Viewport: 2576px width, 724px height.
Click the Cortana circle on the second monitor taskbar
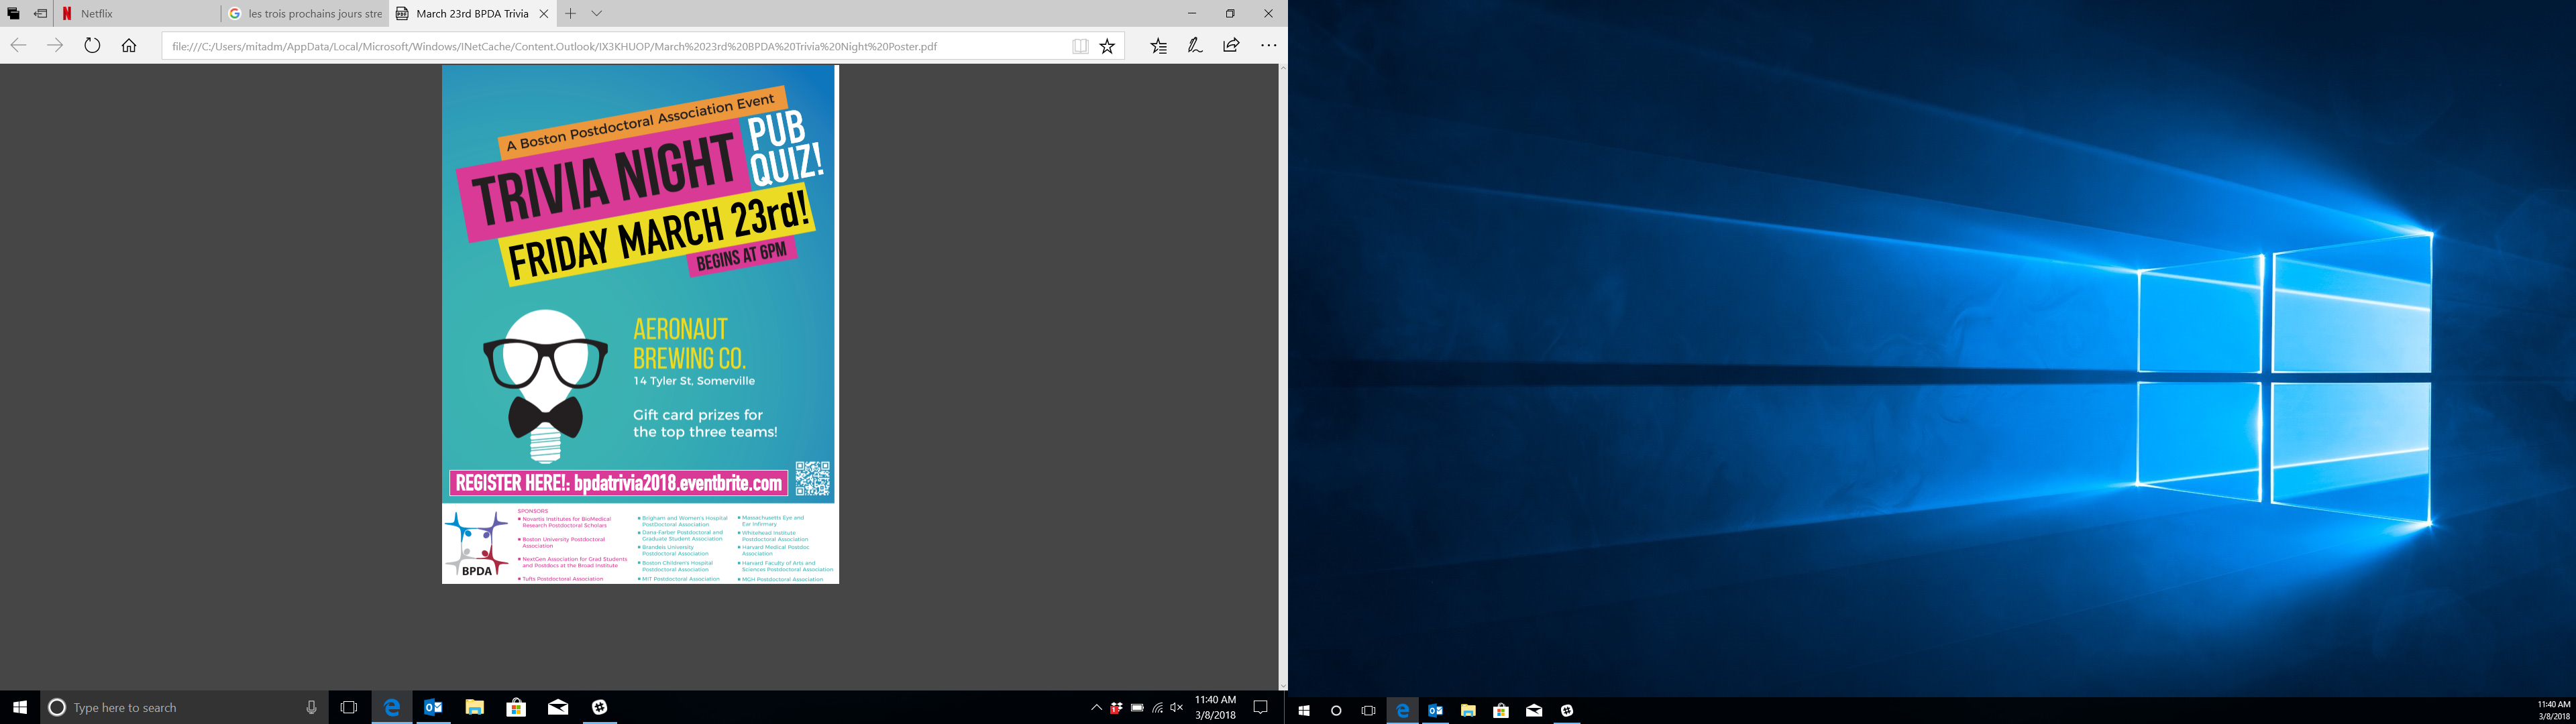tap(1336, 710)
